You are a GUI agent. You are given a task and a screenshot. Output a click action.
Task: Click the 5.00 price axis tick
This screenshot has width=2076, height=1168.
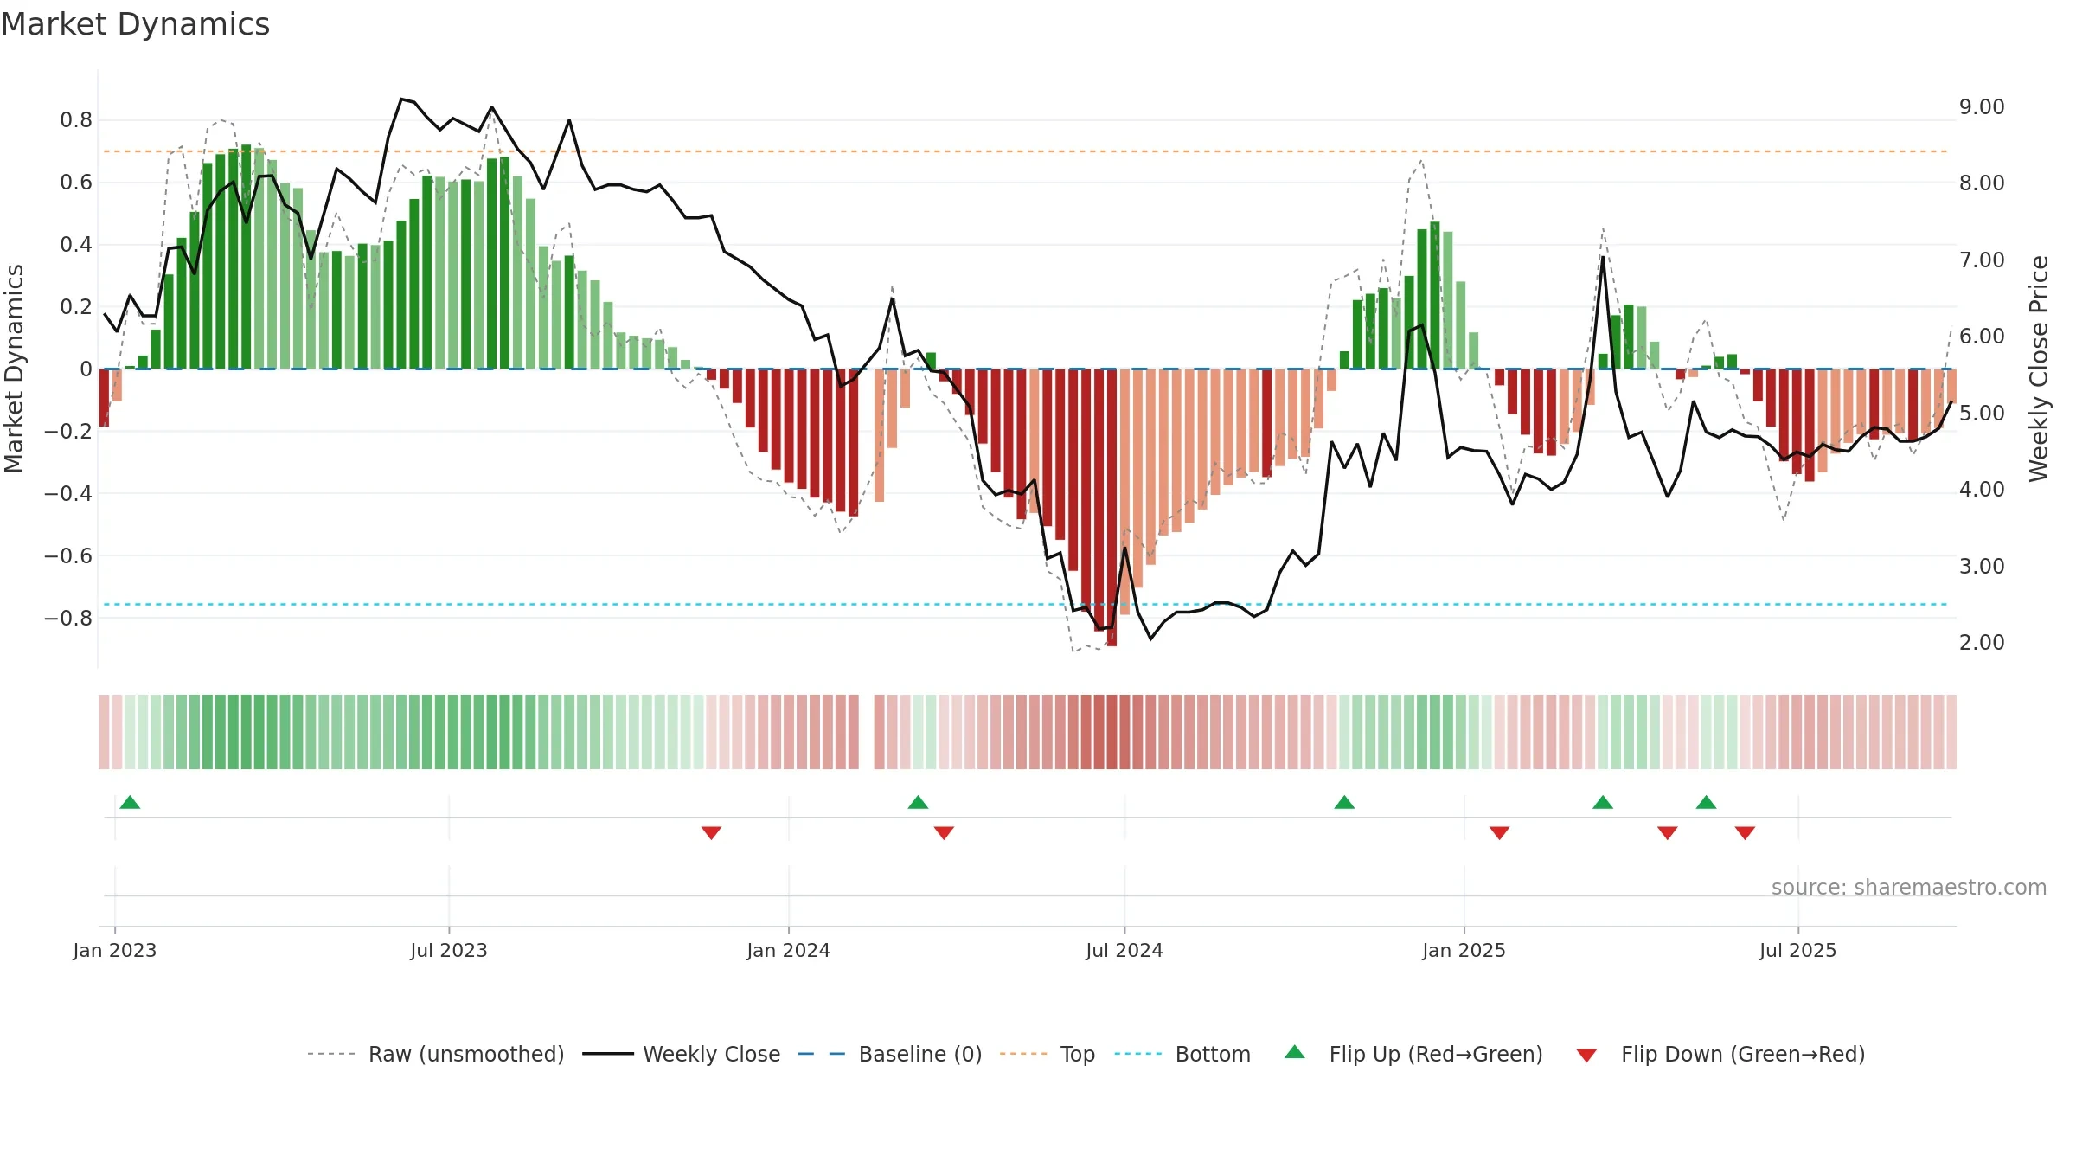point(1982,413)
